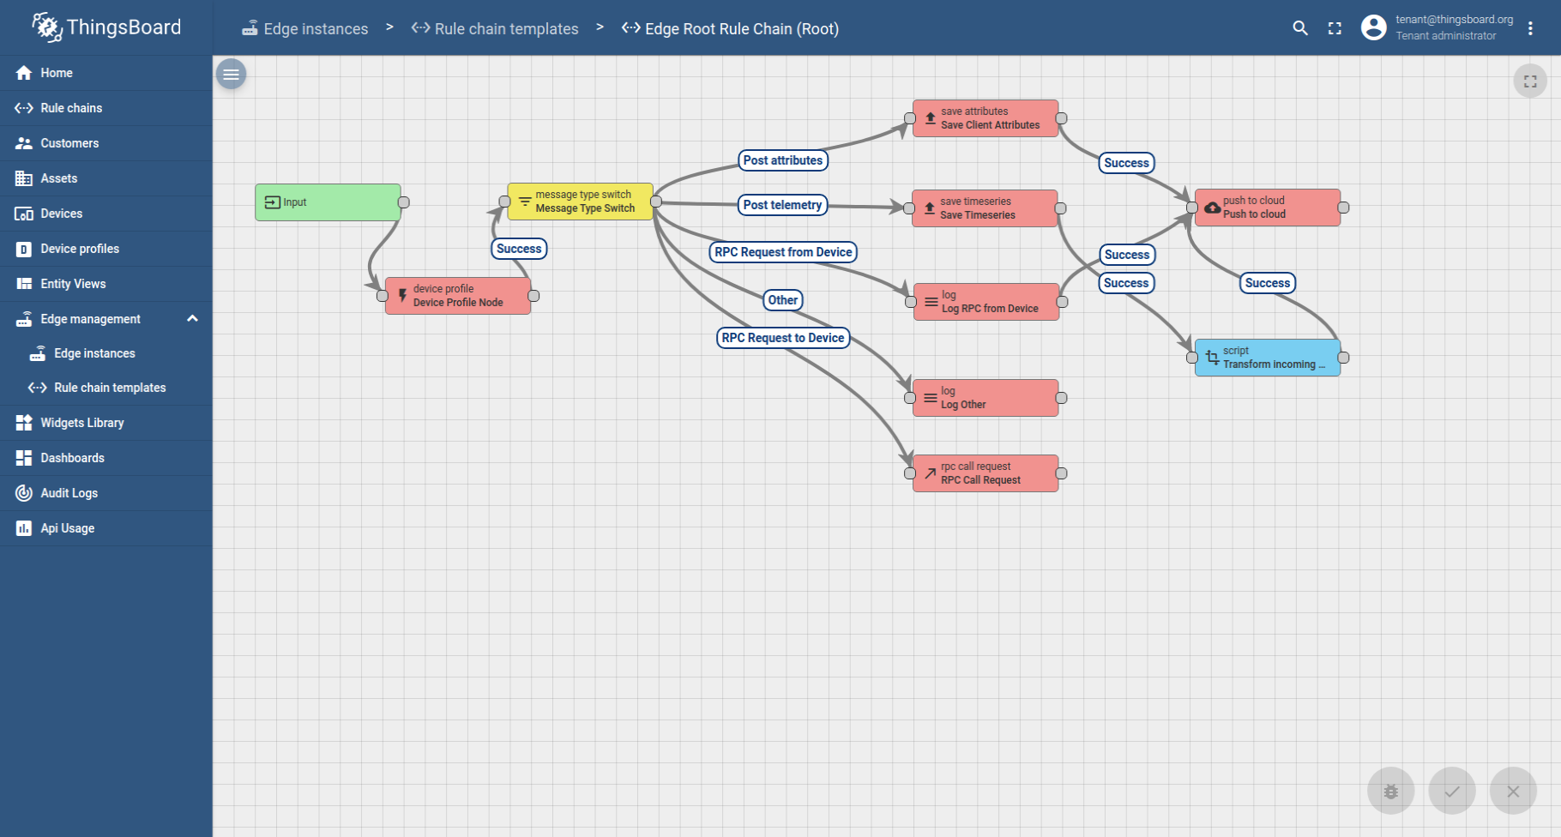Select the Save Client Attributes node
The image size is (1561, 837).
pos(985,118)
